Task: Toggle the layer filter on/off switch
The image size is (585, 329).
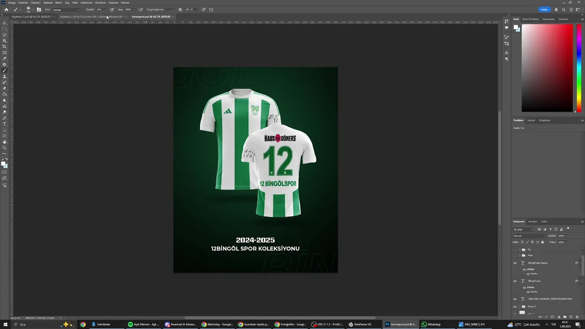Action: tap(568, 228)
